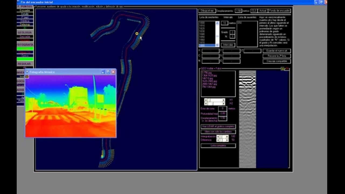Click the Encuadre button in sidebar
Image resolution: width=345 pixels, height=194 pixels.
(x=25, y=11)
